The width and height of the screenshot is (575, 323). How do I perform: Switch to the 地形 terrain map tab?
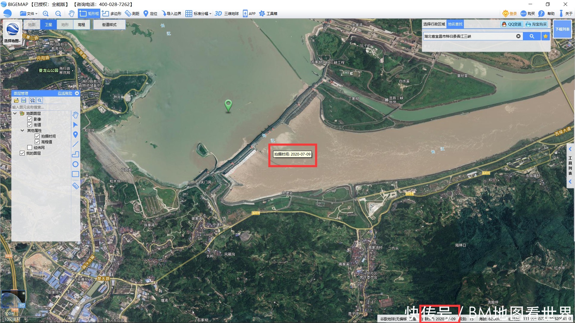[x=65, y=25]
